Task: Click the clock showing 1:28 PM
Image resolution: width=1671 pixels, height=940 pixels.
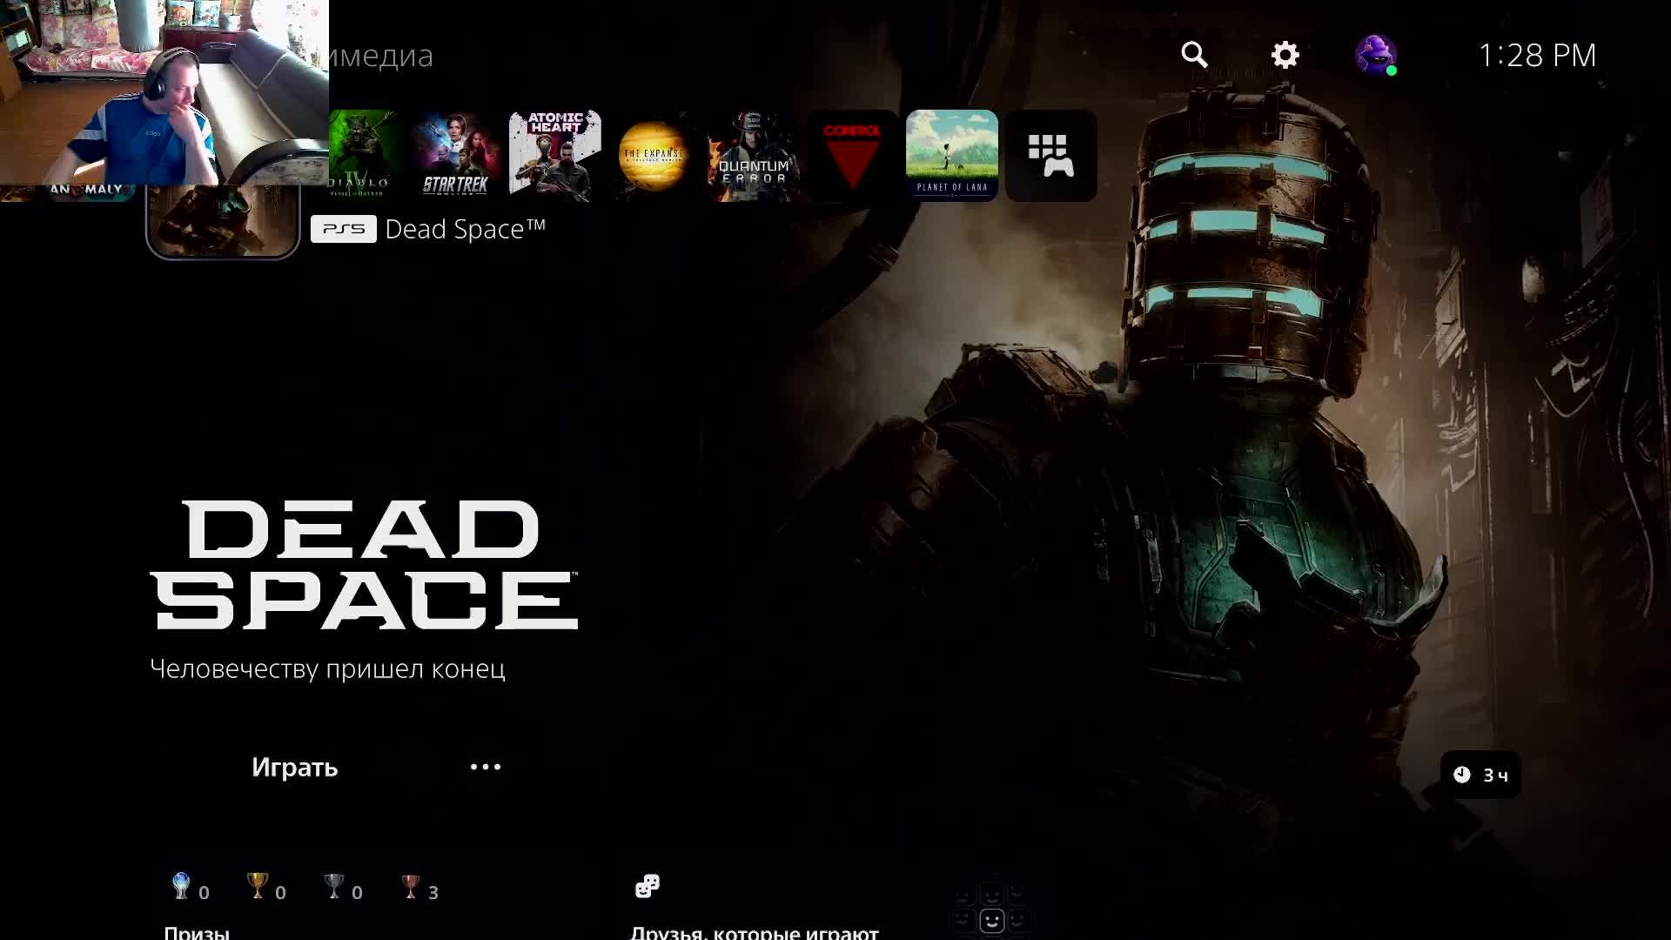Action: (1536, 55)
